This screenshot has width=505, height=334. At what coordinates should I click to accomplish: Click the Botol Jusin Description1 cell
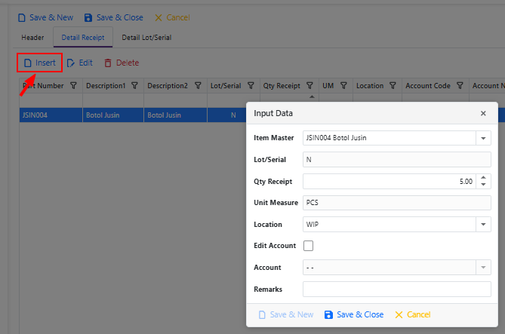pyautogui.click(x=113, y=115)
